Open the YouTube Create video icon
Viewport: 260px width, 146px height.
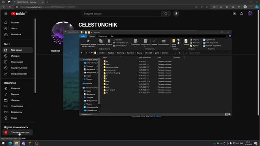click(x=234, y=14)
